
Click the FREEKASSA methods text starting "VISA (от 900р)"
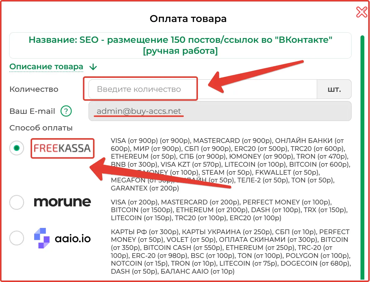click(x=230, y=164)
